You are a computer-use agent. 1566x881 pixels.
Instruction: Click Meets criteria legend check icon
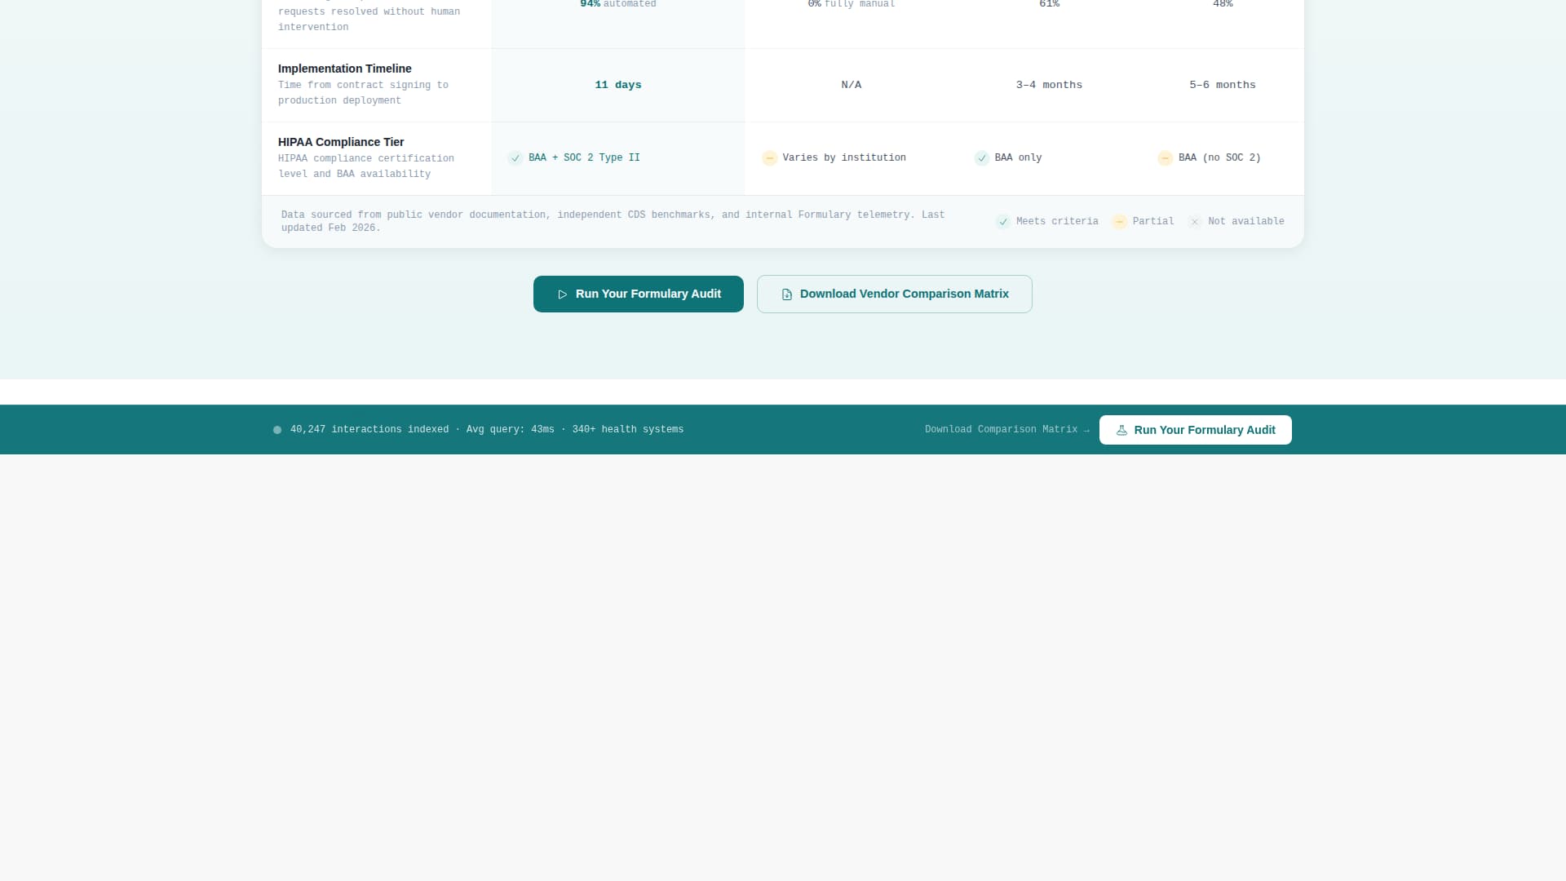[1003, 222]
